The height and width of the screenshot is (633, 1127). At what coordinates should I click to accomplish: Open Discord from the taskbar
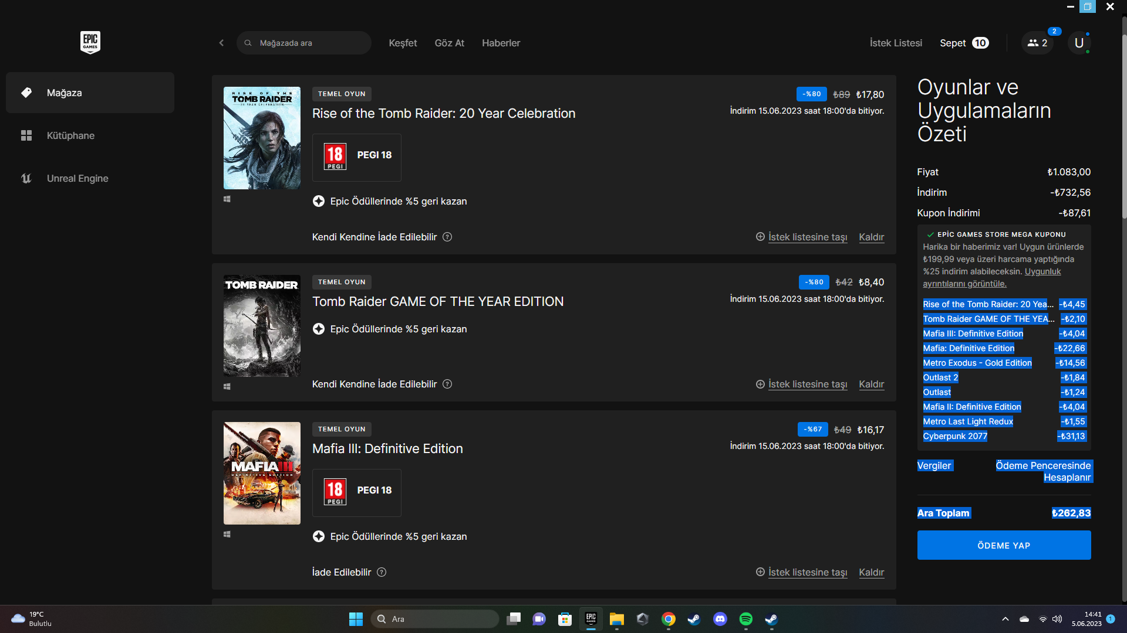pyautogui.click(x=720, y=619)
